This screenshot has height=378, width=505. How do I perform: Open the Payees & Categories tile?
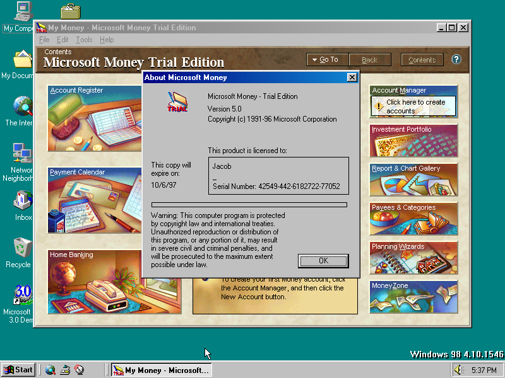coord(413,219)
